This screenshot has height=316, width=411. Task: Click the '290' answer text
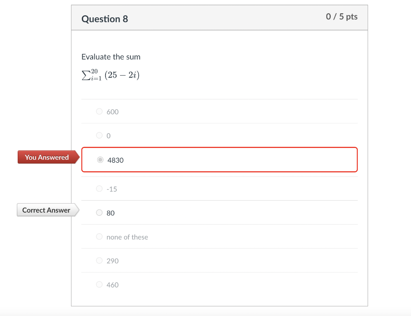point(113,261)
